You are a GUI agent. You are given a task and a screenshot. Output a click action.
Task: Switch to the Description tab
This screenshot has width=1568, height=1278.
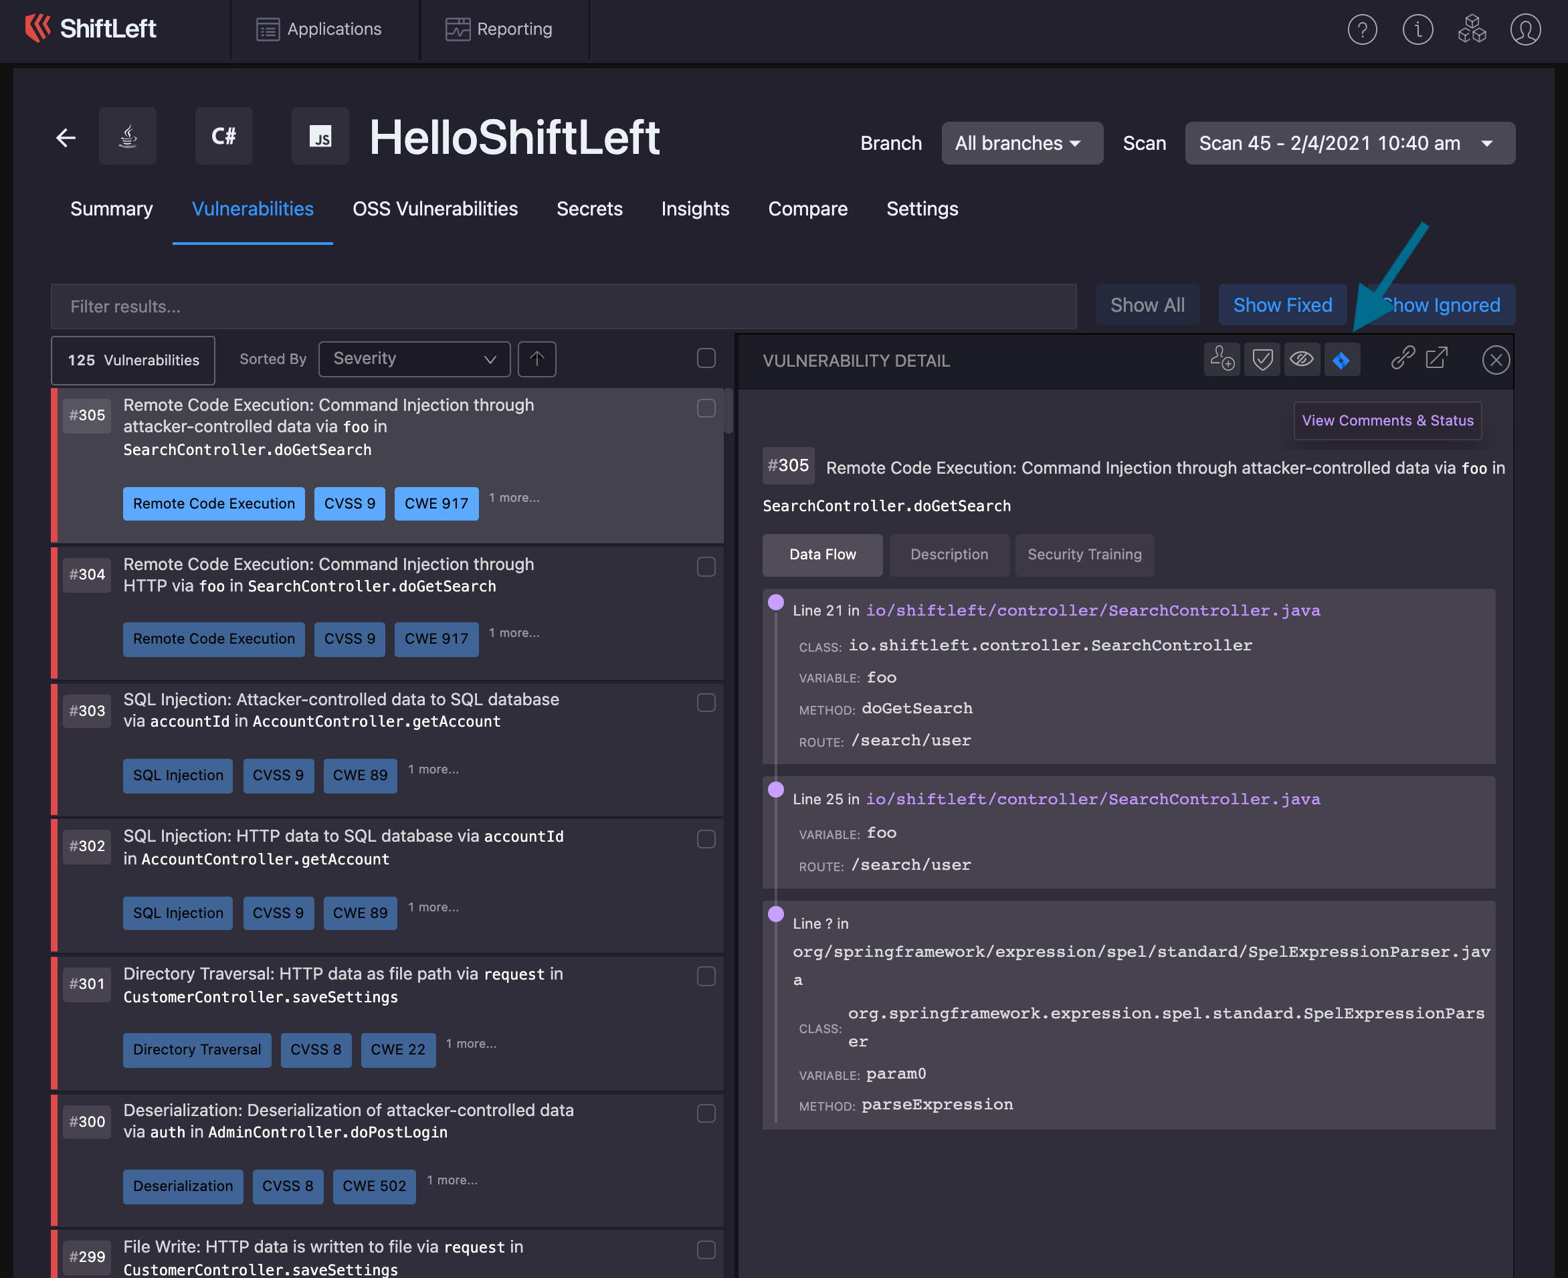coord(949,554)
